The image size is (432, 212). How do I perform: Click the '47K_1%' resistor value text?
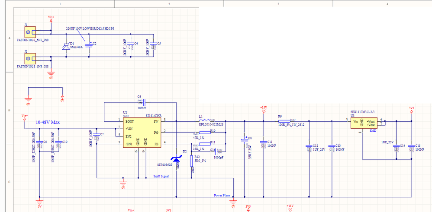(x=199, y=137)
